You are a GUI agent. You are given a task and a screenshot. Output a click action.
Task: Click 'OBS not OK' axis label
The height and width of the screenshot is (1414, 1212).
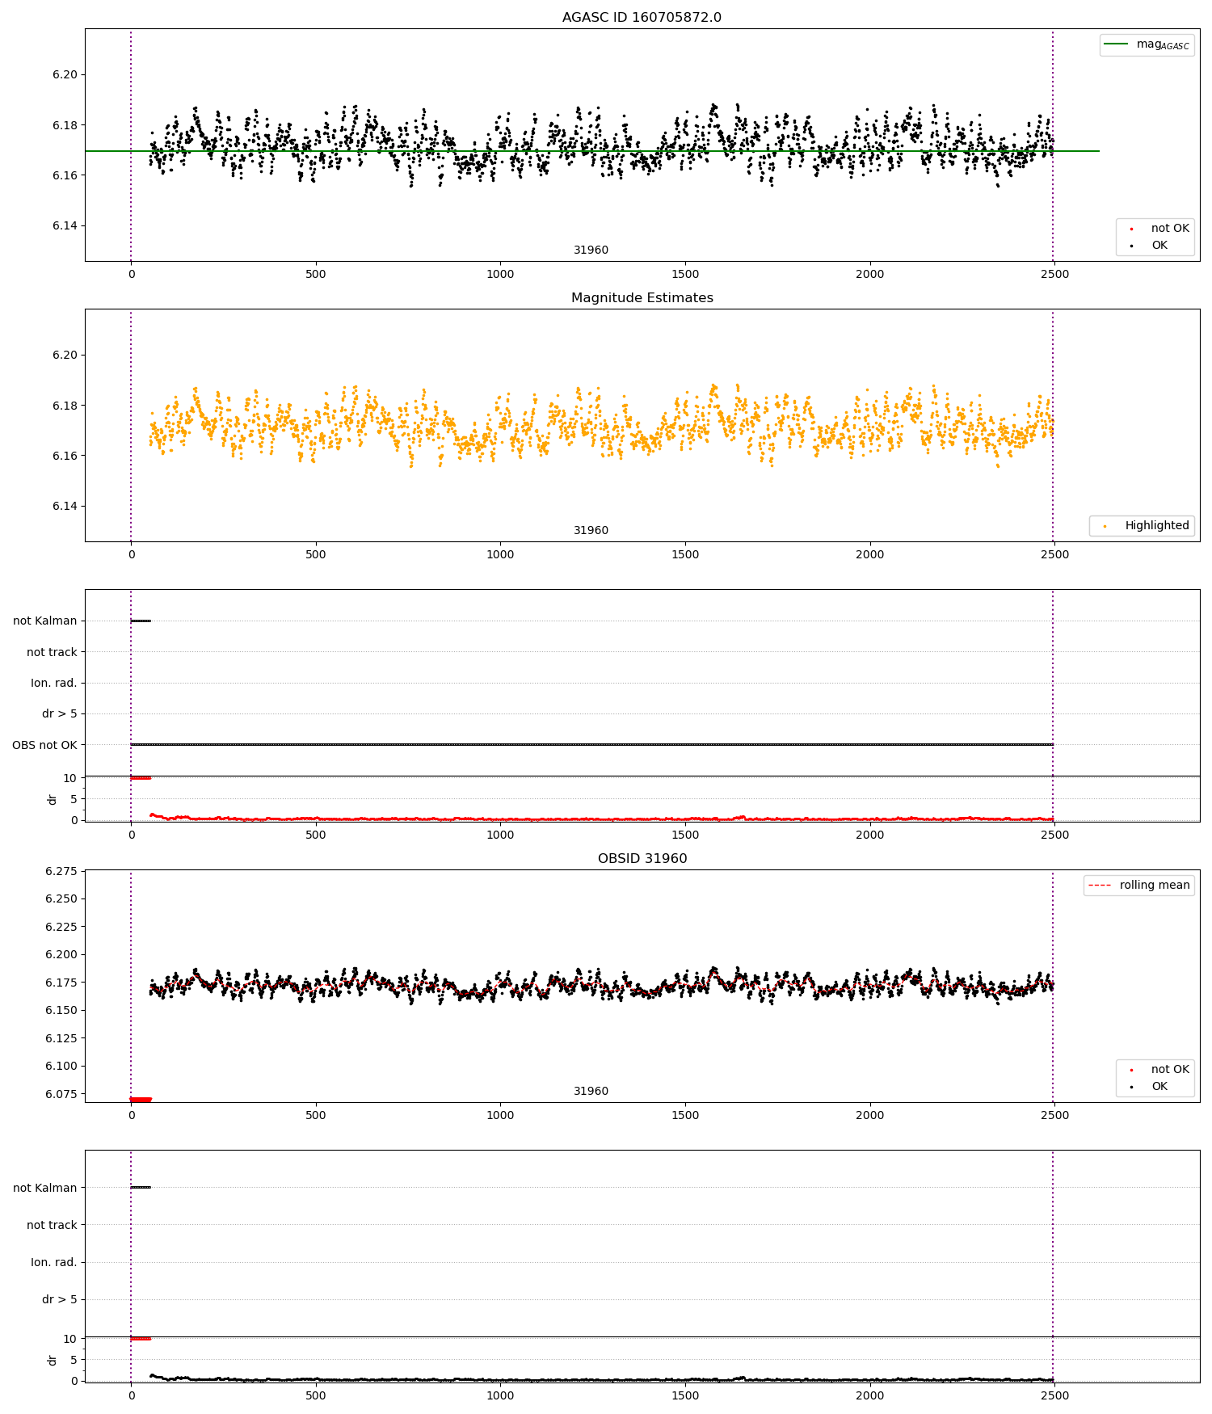click(44, 745)
